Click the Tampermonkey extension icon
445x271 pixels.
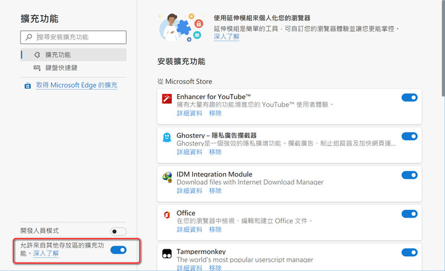click(x=167, y=254)
